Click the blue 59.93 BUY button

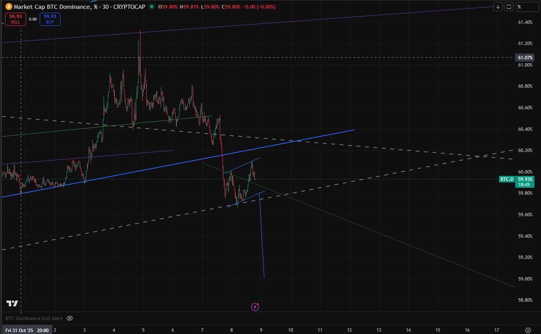click(50, 19)
